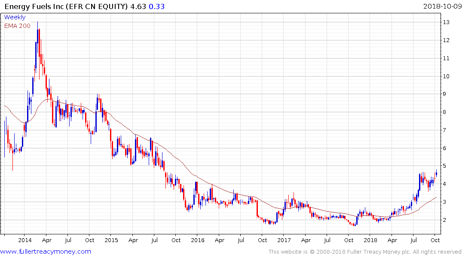Click the Energy Fuels Inc chart title

(66, 6)
